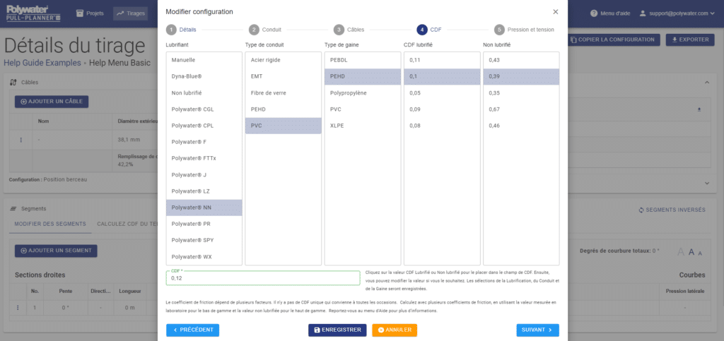The width and height of the screenshot is (724, 341).
Task: Switch to MODIFIER DES SEGMENTS tab
Action: [50, 224]
